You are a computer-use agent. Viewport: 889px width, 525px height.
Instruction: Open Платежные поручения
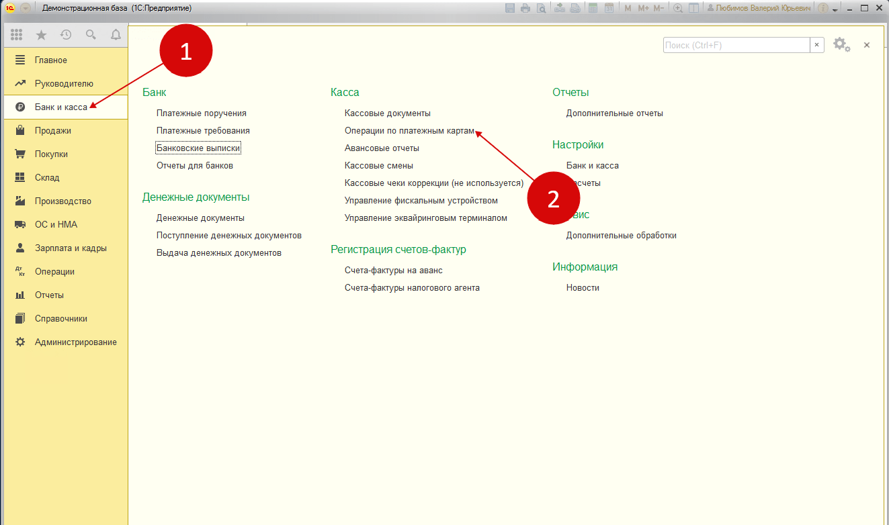202,113
